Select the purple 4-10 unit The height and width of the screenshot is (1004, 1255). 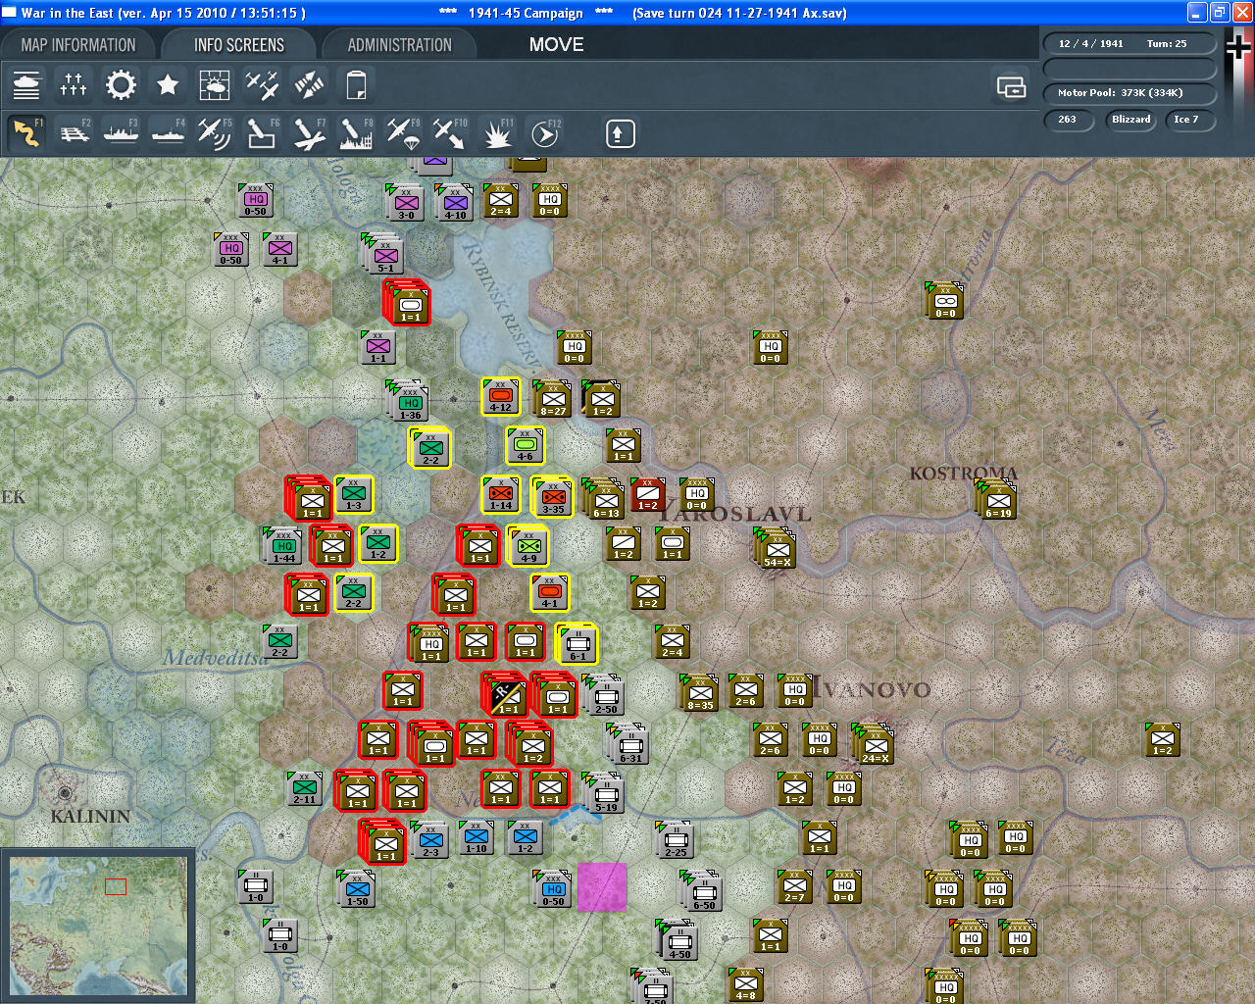(454, 203)
